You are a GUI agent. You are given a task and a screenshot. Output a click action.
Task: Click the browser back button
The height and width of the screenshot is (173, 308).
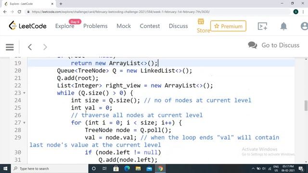[x=5, y=12]
